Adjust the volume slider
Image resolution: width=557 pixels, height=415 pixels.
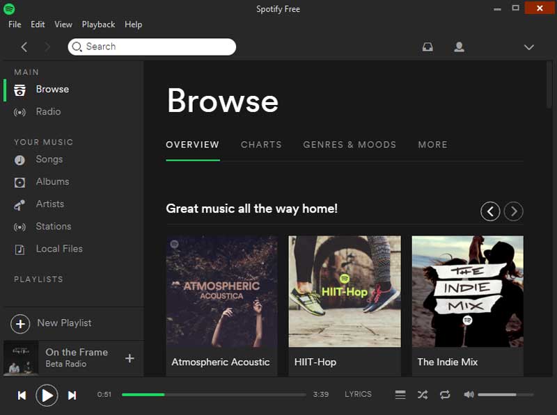(505, 394)
